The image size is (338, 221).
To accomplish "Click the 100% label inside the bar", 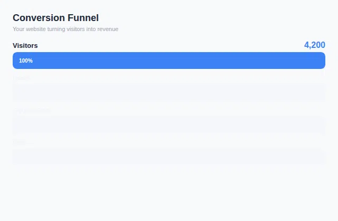I will click(x=26, y=61).
